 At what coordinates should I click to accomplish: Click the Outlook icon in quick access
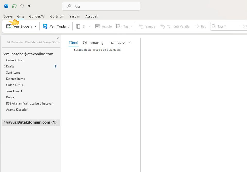pos(6,6)
